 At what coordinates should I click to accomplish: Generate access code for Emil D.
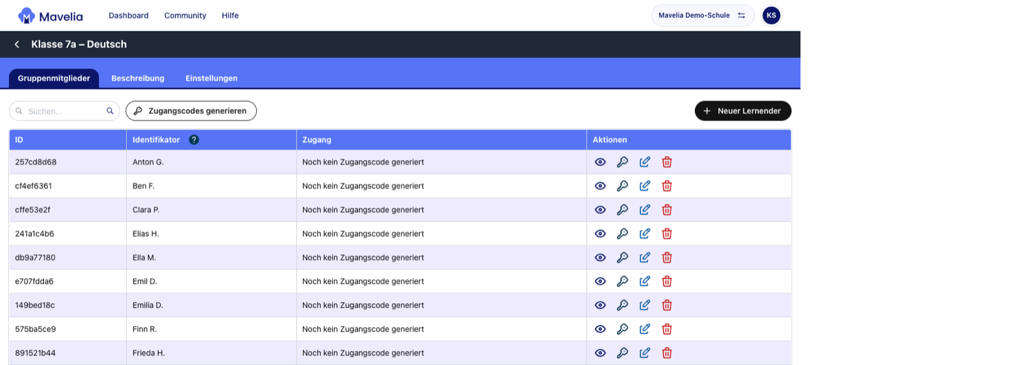(x=623, y=281)
